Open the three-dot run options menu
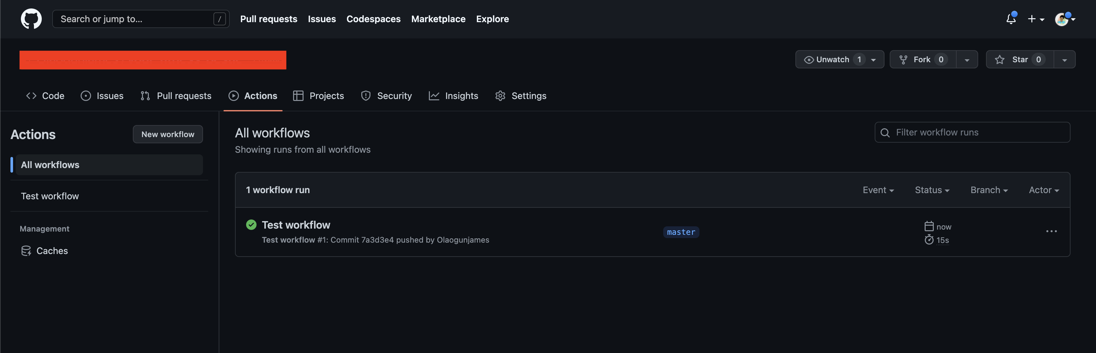The image size is (1096, 353). pos(1051,231)
